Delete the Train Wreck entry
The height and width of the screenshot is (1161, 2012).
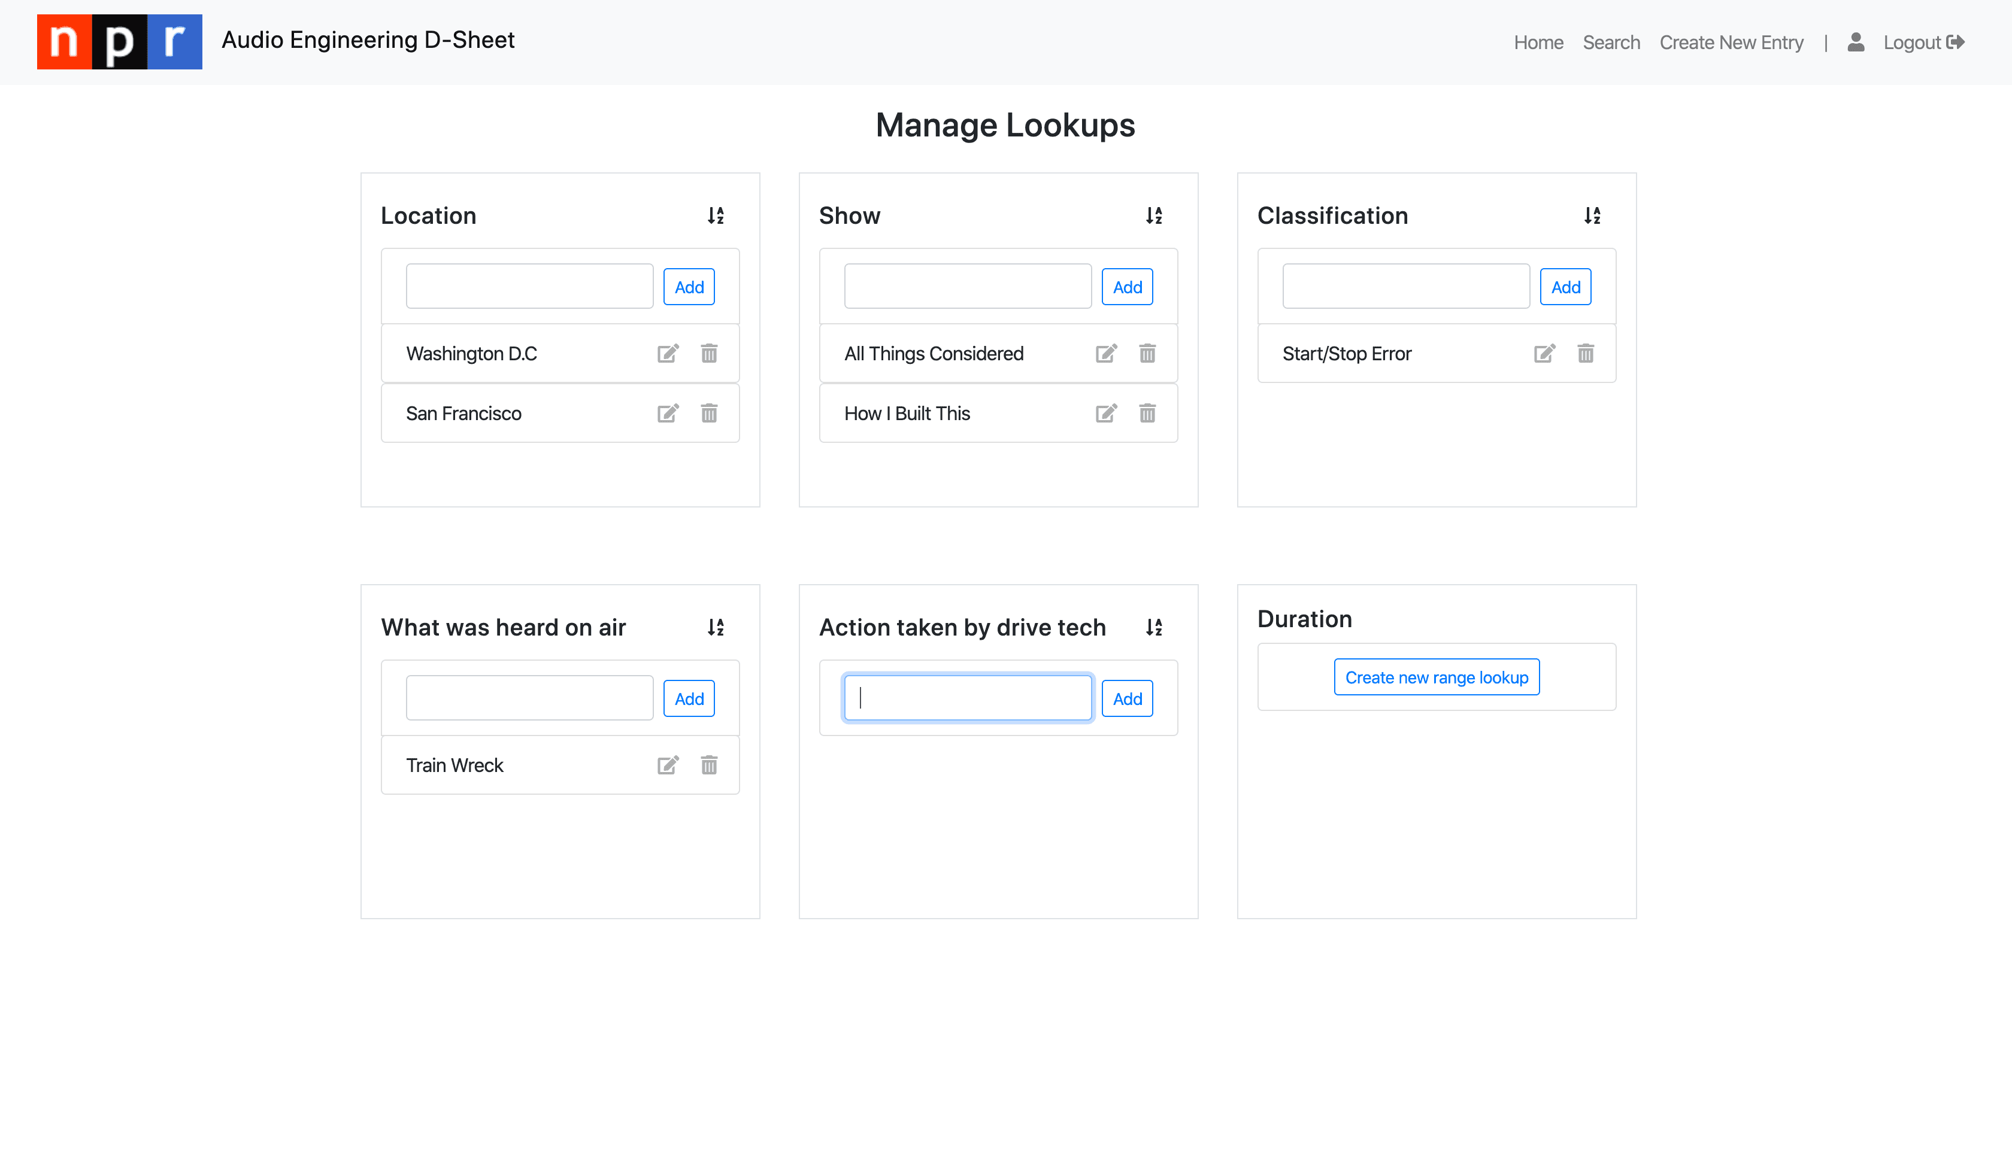pos(708,765)
